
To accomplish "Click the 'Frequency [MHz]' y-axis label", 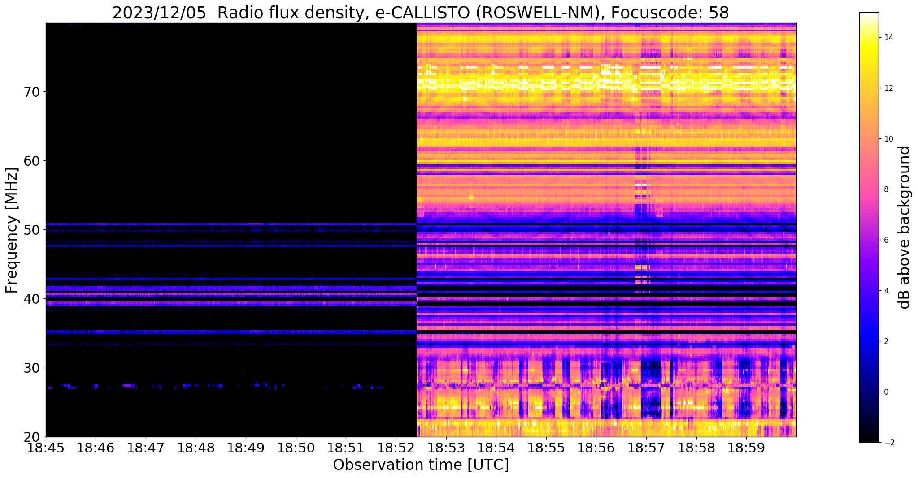I will coord(12,230).
